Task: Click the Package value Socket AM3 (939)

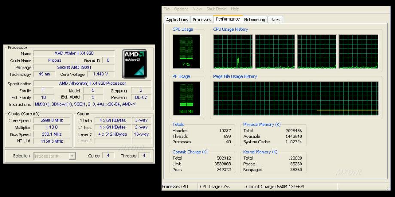Action: 74,67
